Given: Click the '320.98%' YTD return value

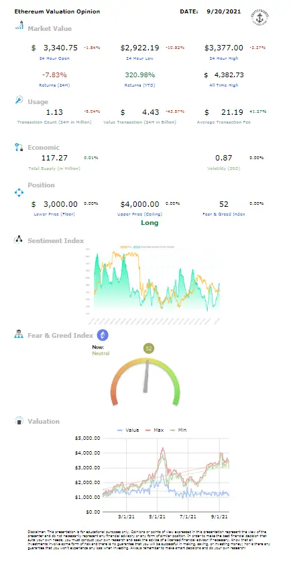Looking at the screenshot, I should [x=140, y=75].
